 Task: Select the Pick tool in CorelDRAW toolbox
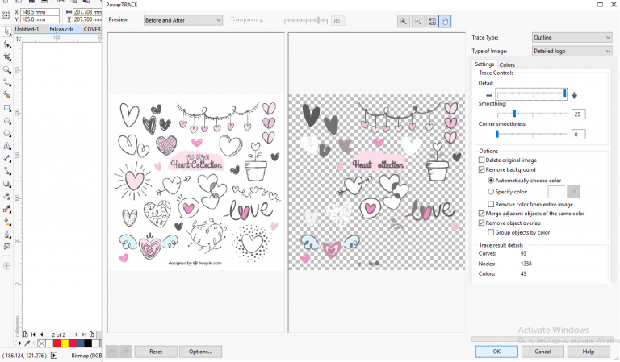click(6, 31)
